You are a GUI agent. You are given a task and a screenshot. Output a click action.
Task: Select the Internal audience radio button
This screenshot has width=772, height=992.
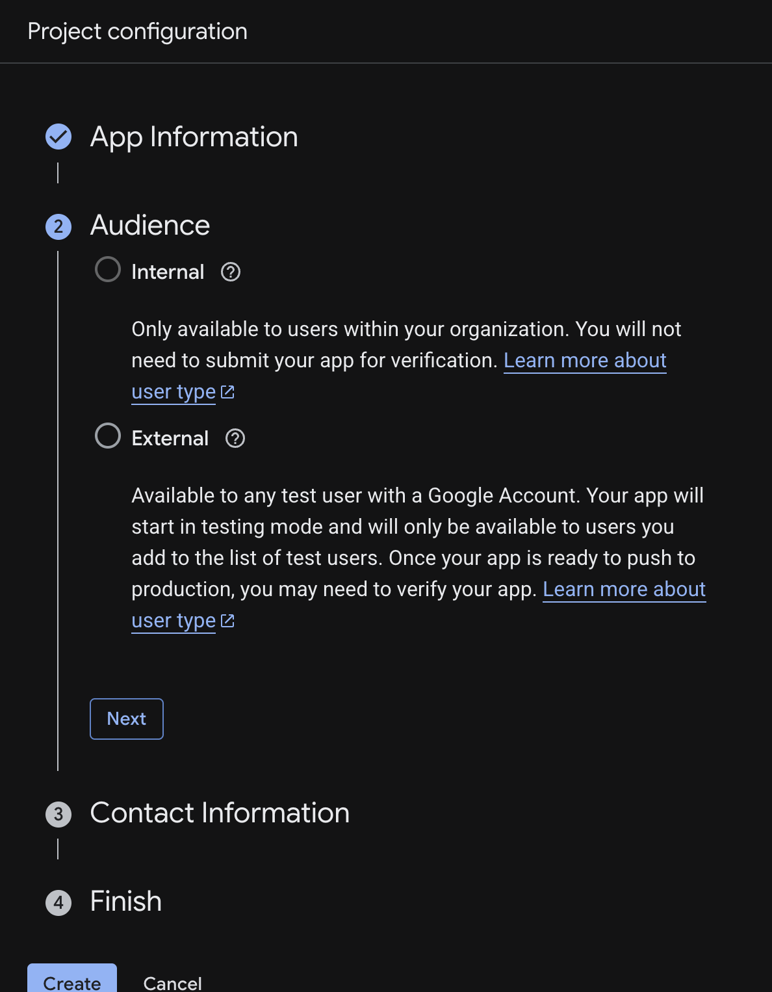(108, 270)
